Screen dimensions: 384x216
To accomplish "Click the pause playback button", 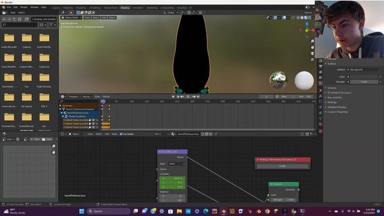I will coord(188,97).
